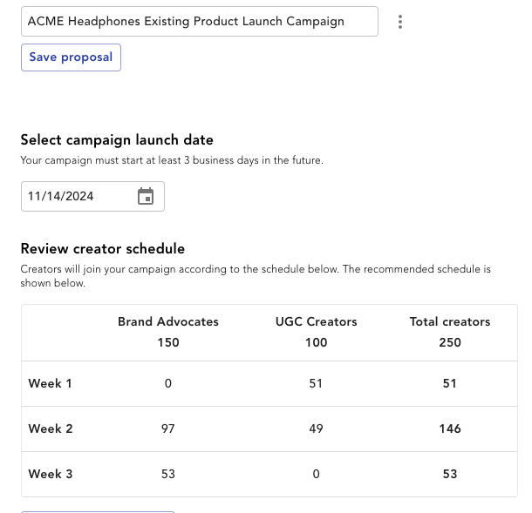Click the Brand Advocates column header
This screenshot has height=513, width=532.
168,321
